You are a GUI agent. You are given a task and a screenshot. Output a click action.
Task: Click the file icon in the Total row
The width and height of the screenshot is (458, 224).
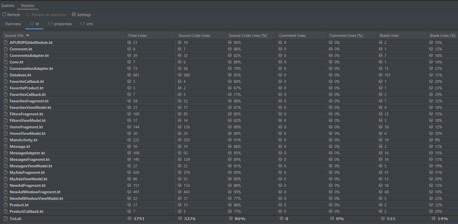pyautogui.click(x=6, y=219)
